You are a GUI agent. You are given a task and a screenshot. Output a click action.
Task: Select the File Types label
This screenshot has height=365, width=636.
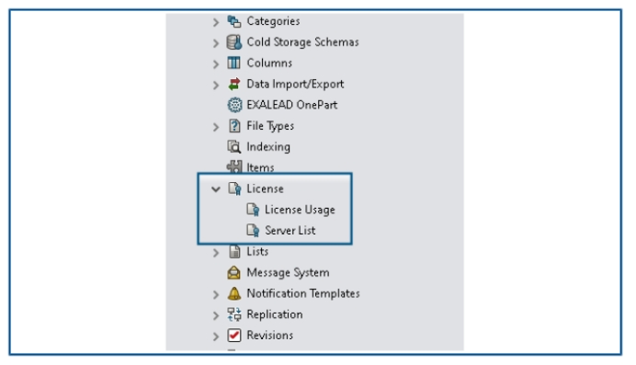click(x=270, y=126)
